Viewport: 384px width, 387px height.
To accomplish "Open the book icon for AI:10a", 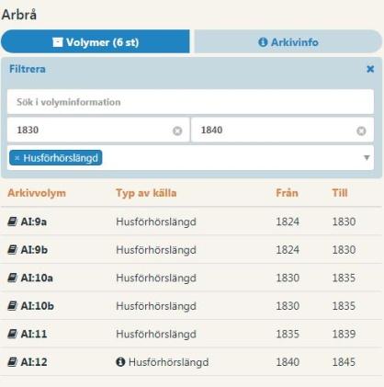I will pyautogui.click(x=12, y=278).
